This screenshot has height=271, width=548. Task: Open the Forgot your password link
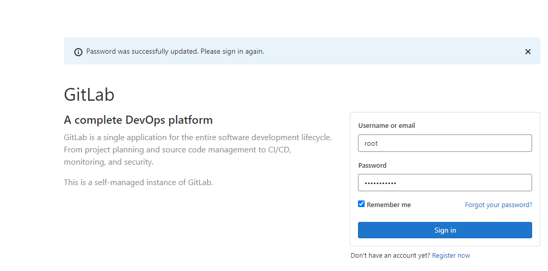coord(499,205)
